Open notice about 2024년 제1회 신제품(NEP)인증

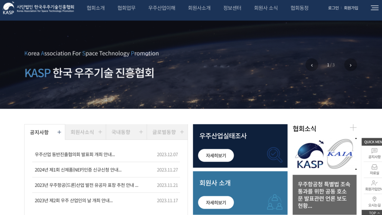78,170
